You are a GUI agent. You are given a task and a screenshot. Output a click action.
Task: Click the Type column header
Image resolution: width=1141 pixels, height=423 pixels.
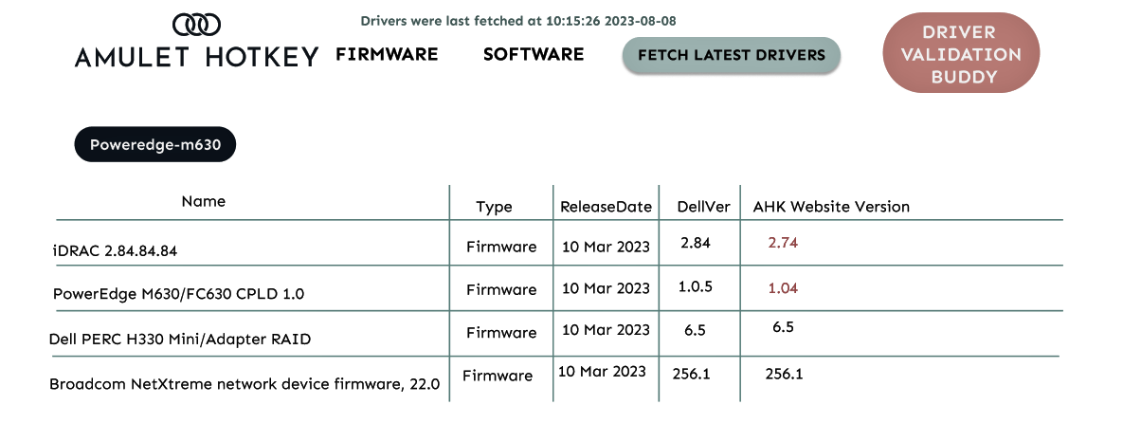point(494,207)
